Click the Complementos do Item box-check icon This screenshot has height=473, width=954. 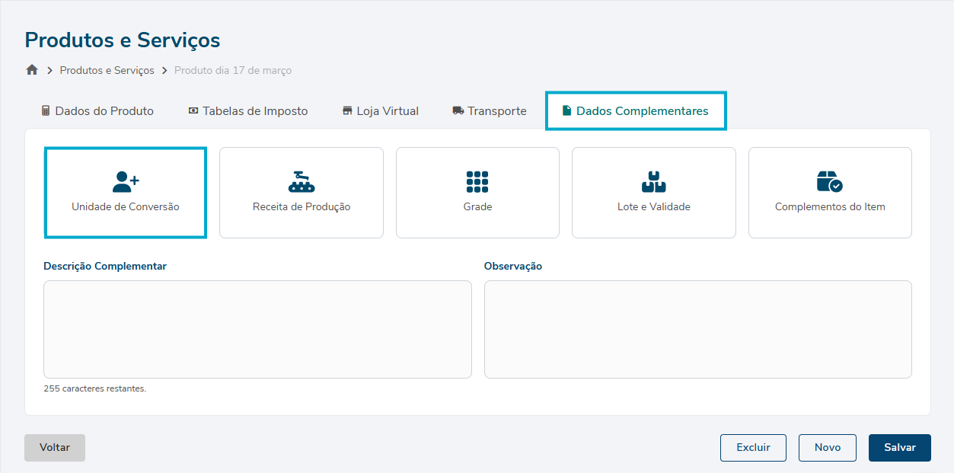coord(829,181)
